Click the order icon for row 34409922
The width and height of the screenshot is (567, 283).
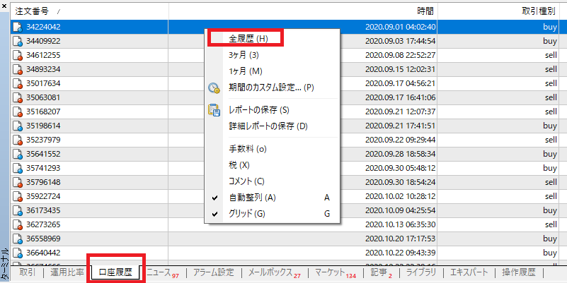[17, 41]
